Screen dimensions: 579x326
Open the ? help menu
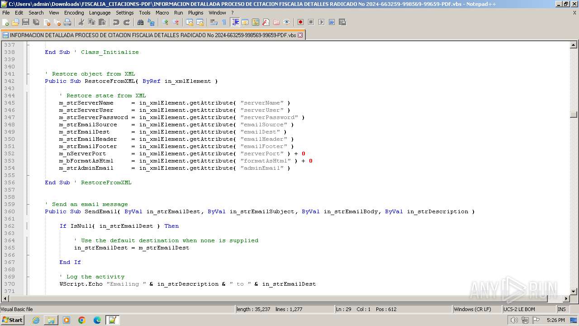click(233, 13)
